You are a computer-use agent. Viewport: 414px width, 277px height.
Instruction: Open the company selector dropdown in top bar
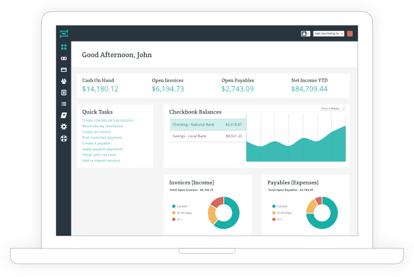[x=329, y=33]
